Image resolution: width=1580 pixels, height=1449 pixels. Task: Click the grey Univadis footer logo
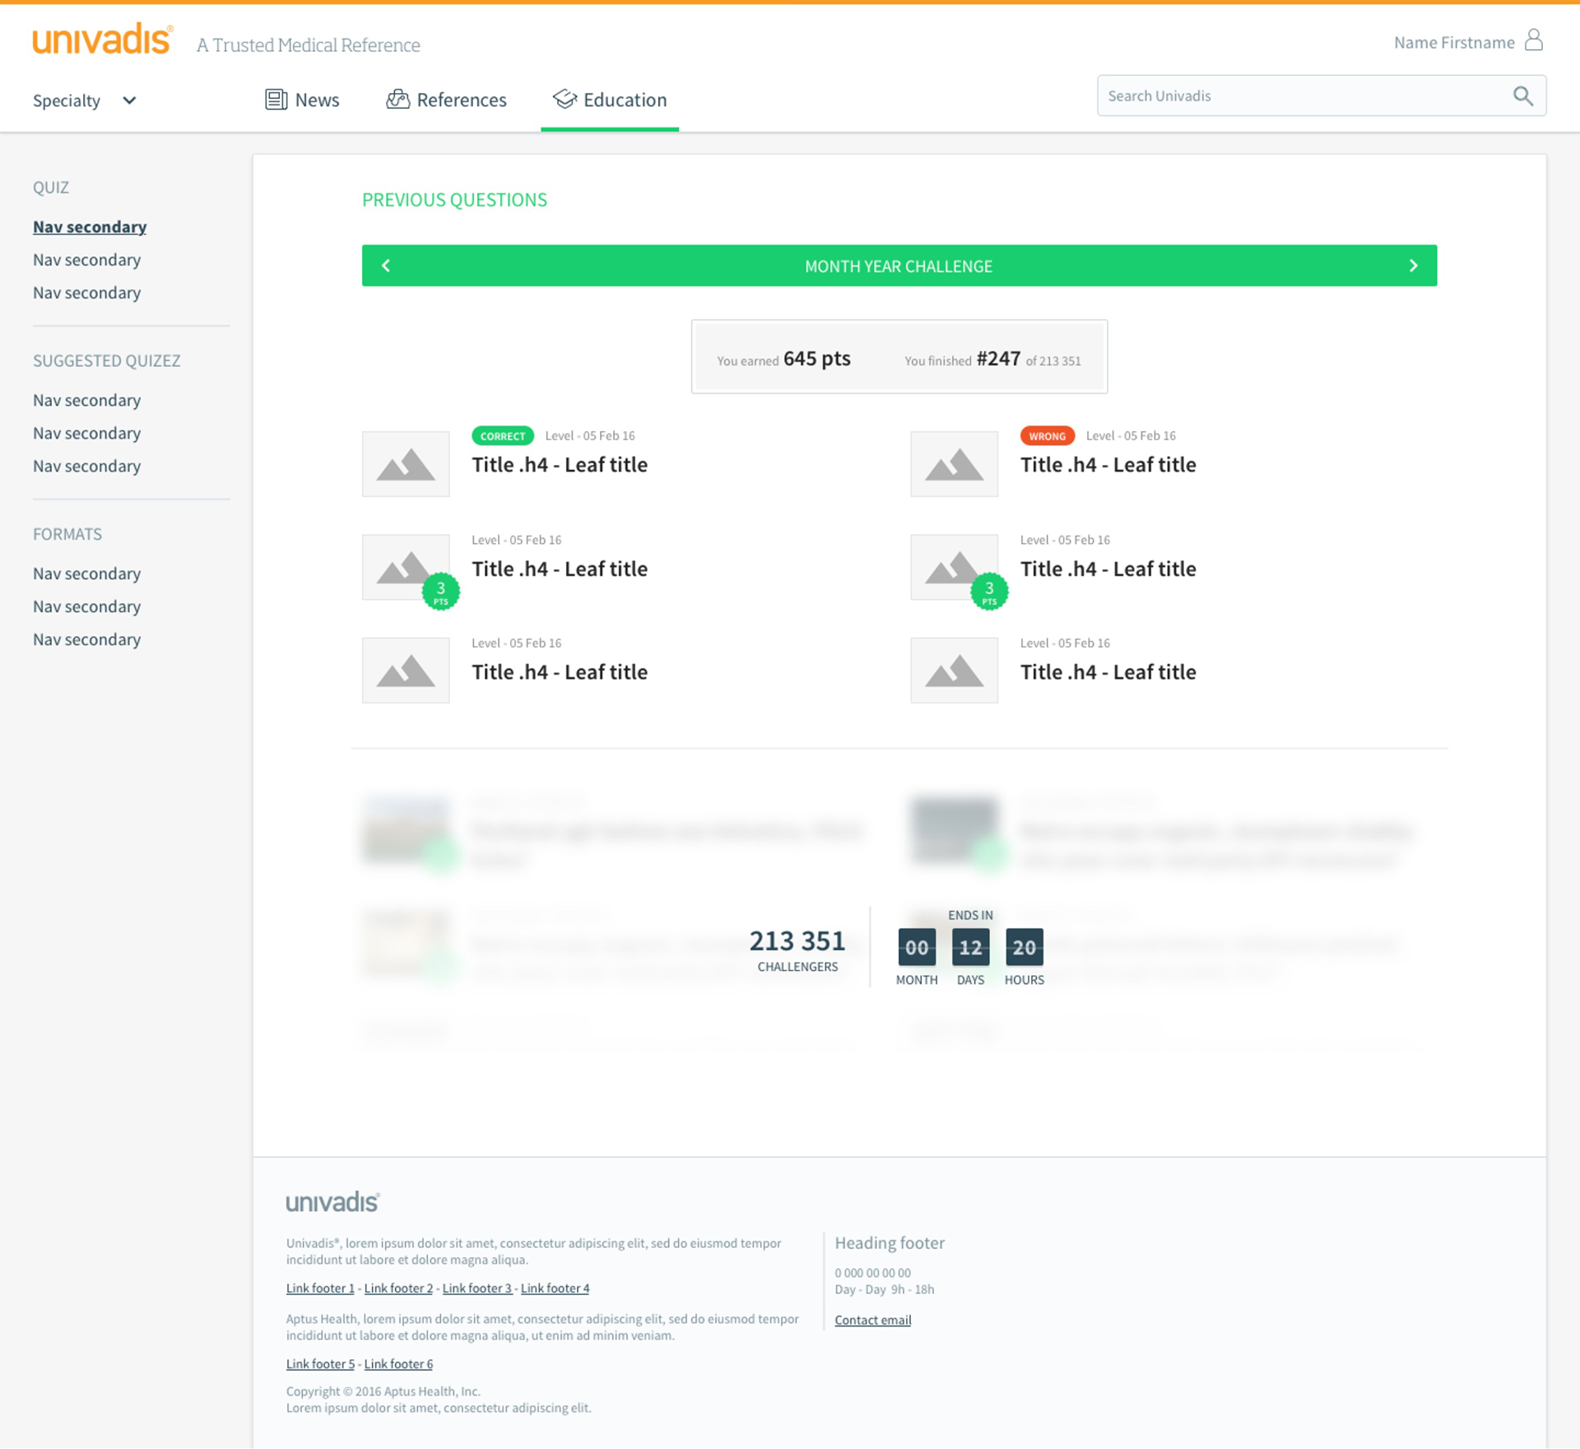[332, 1202]
